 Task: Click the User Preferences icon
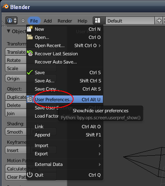pos(30,99)
